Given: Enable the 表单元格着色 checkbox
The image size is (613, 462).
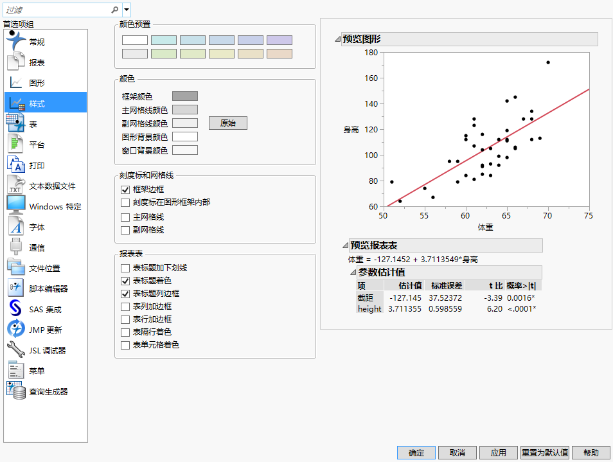Looking at the screenshot, I should [x=125, y=345].
